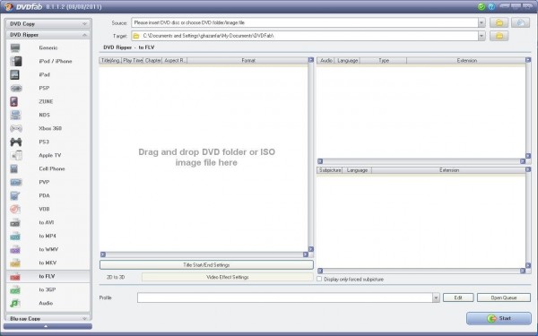Choose the to 3GP menu entry
Screen dimensions: 538x336
click(48, 289)
